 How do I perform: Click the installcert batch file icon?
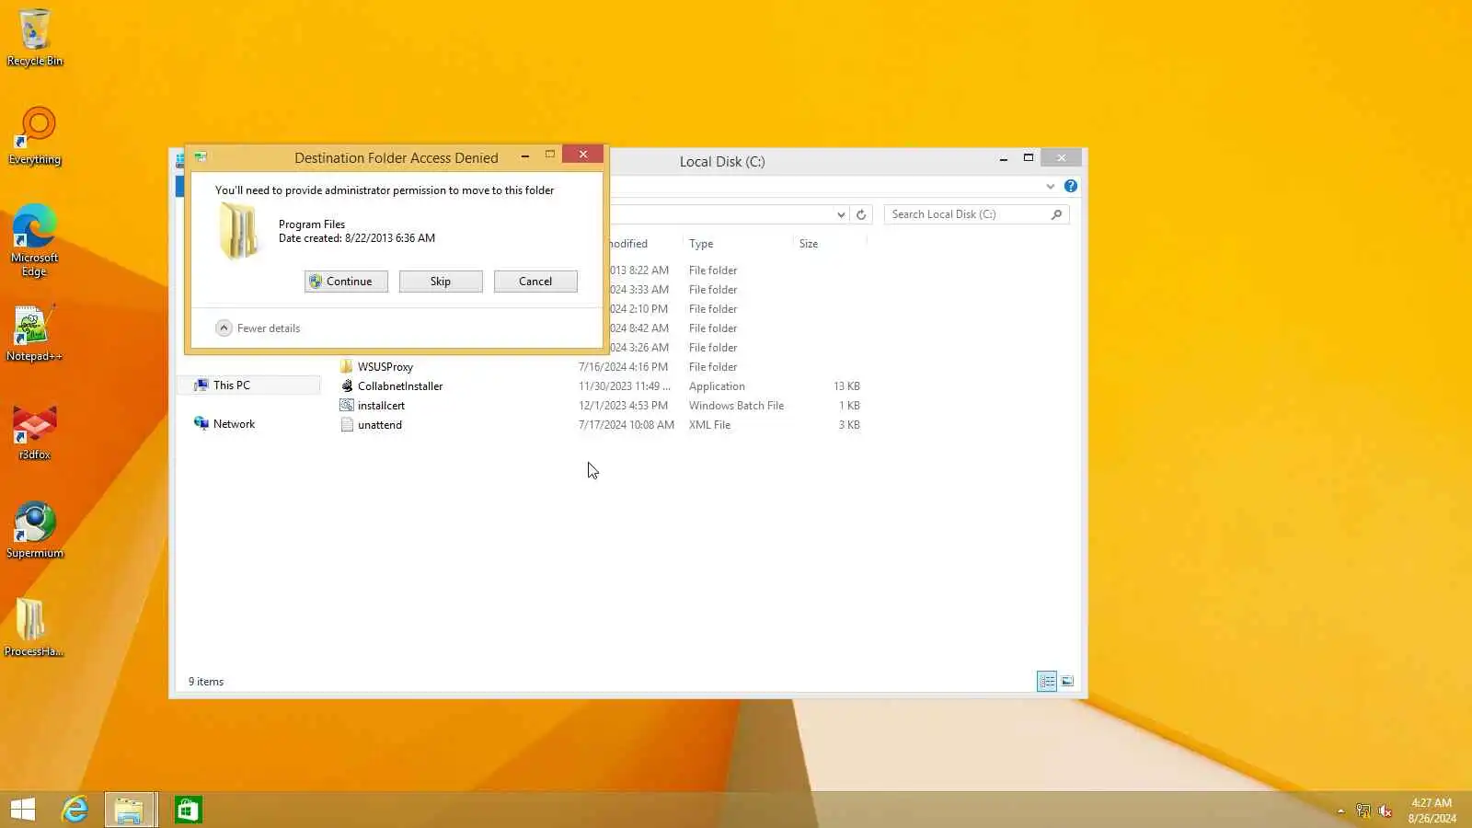coord(347,406)
